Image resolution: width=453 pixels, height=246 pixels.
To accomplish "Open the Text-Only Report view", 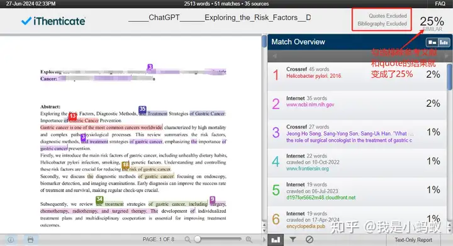I will 413,240.
